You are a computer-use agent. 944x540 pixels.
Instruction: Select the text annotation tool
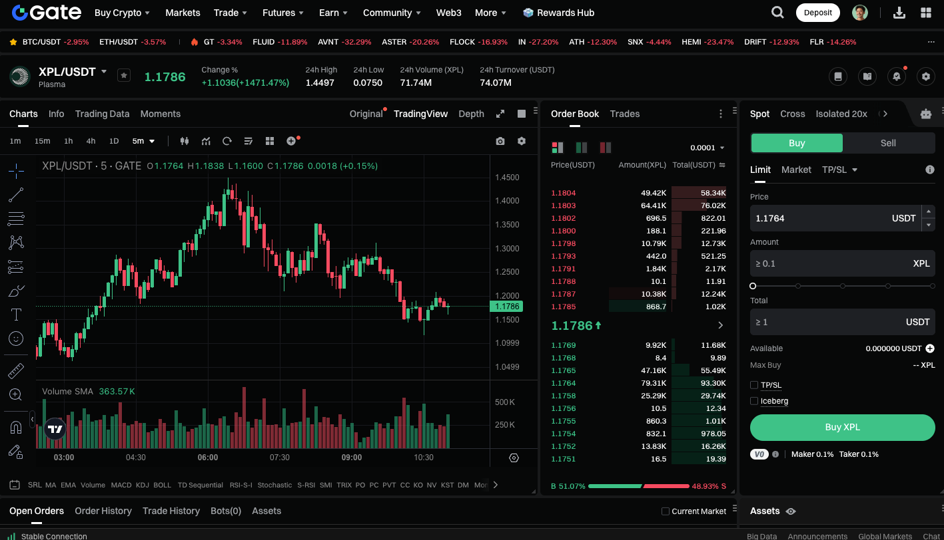(16, 315)
